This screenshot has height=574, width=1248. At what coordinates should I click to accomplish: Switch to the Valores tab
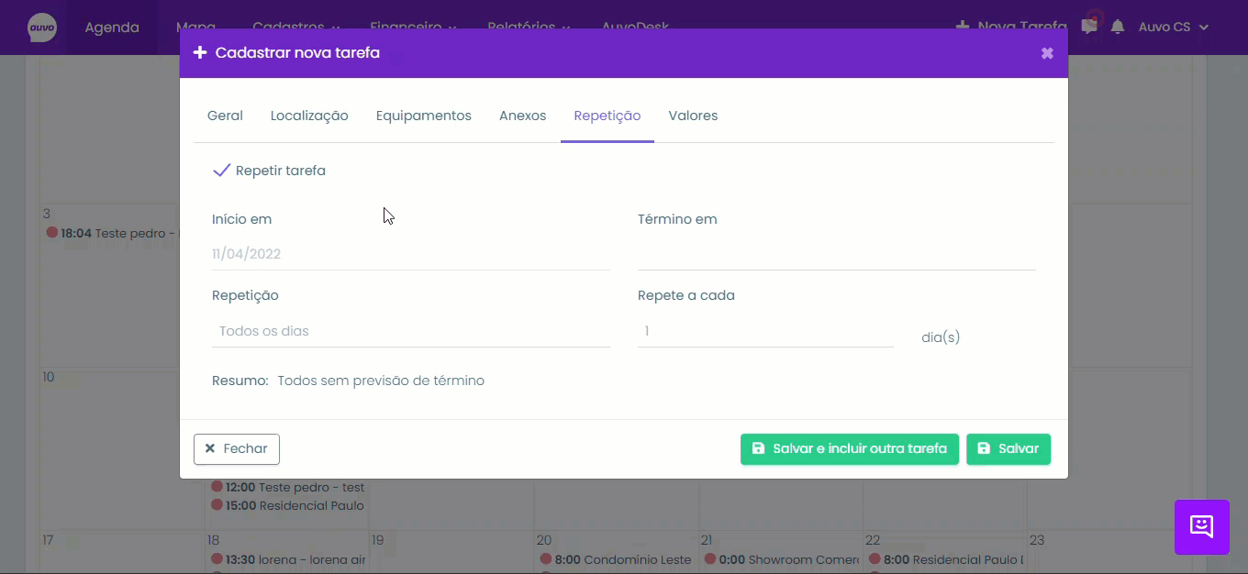click(x=693, y=116)
